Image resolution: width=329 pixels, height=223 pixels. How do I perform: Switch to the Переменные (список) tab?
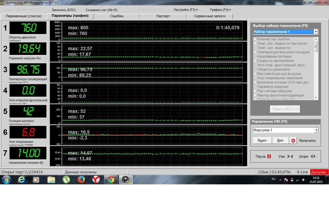pos(24,16)
